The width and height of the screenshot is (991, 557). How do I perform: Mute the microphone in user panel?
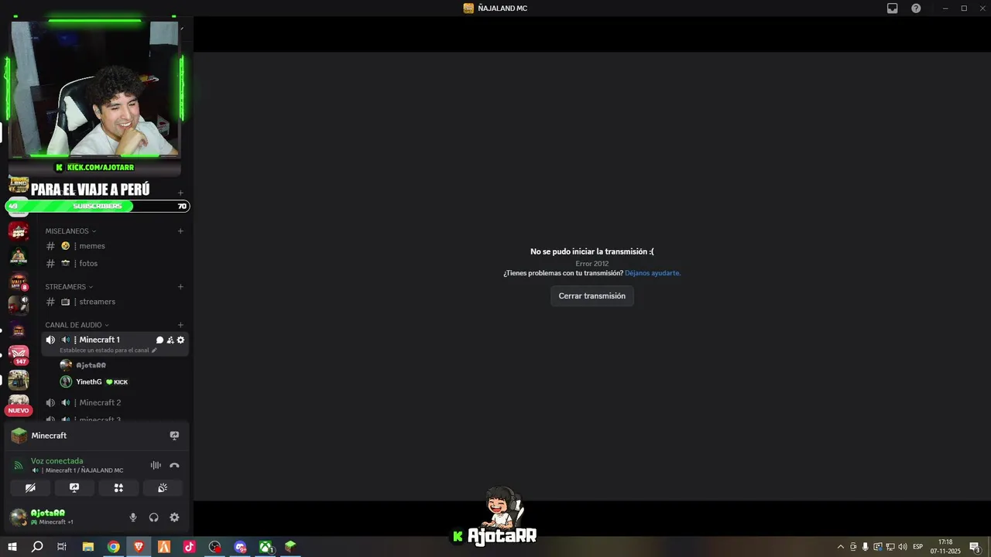click(x=133, y=518)
